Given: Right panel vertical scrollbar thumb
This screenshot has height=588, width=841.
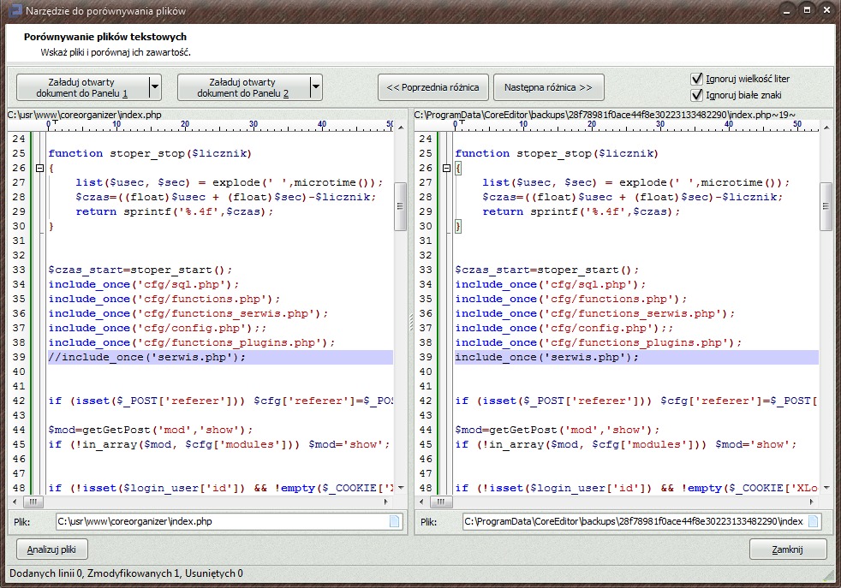Looking at the screenshot, I should [826, 206].
